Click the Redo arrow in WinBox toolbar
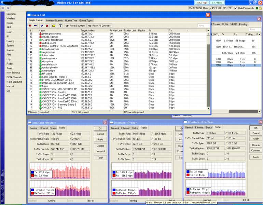The height and width of the screenshot is (205, 263). coord(8,8)
